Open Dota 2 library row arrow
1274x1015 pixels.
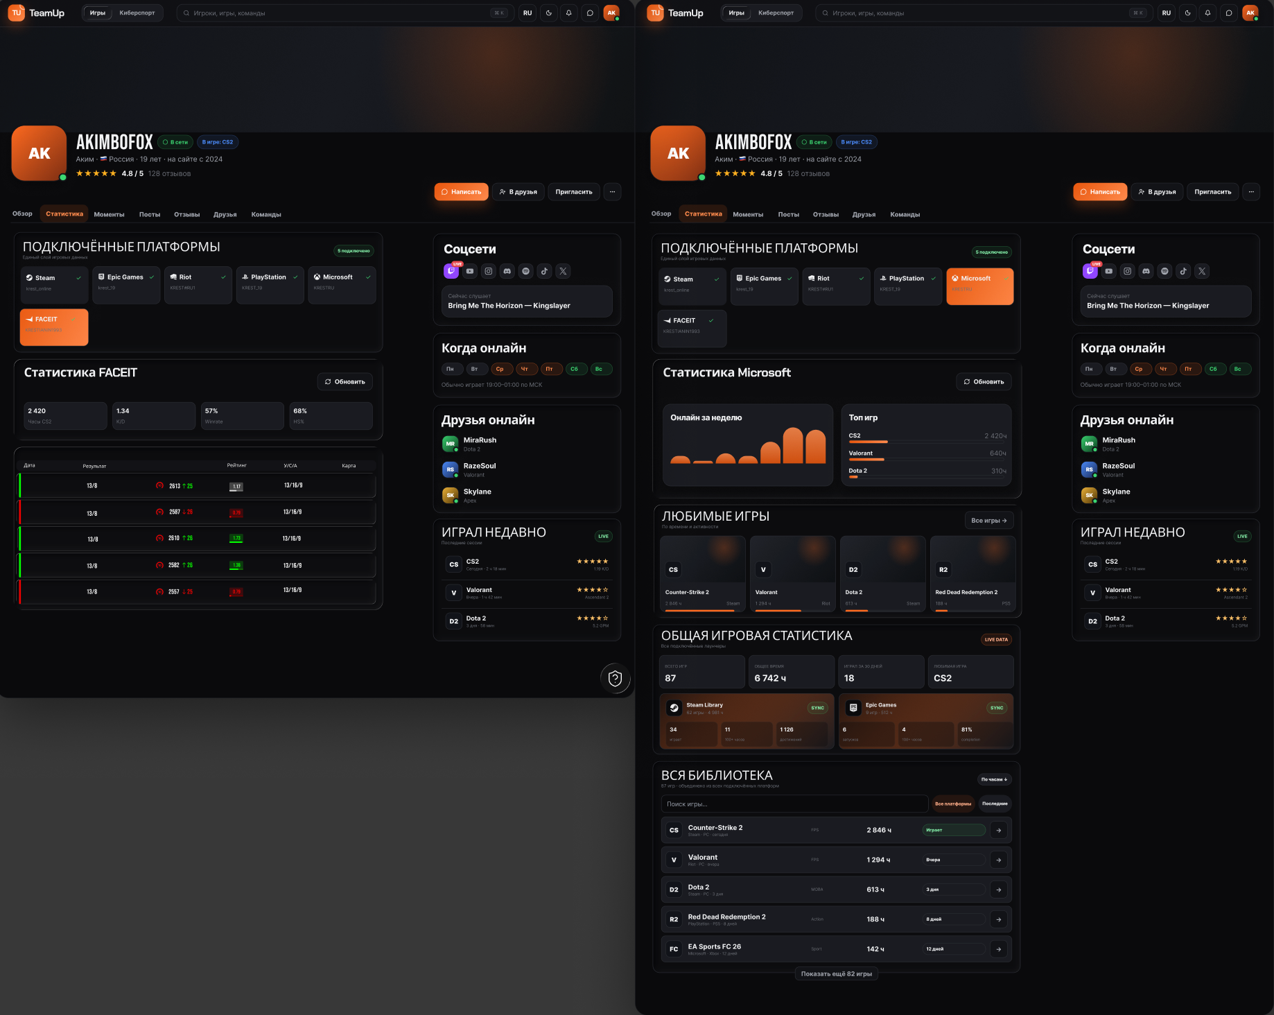tap(998, 890)
